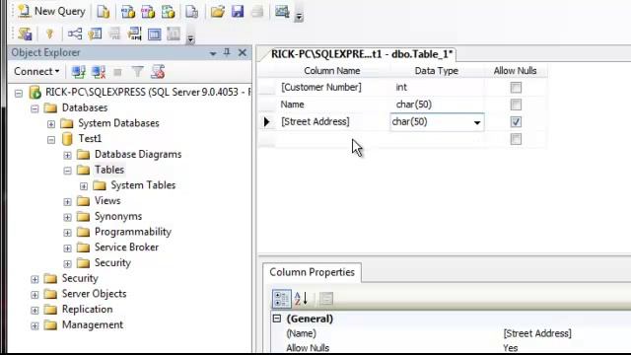Toggle Allow Nulls for Customer Number
This screenshot has height=355, width=631.
[x=516, y=88]
